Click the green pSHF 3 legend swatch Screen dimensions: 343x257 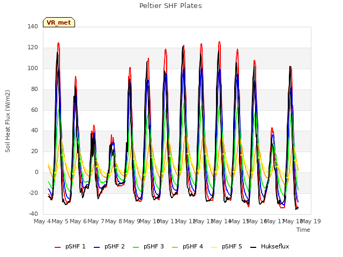[x=136, y=247]
